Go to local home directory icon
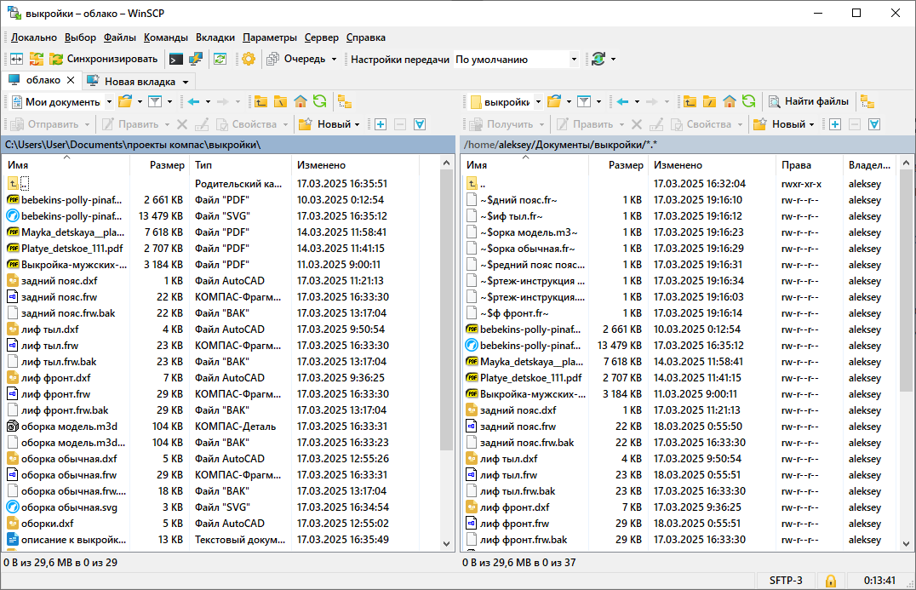916x590 pixels. 301,101
